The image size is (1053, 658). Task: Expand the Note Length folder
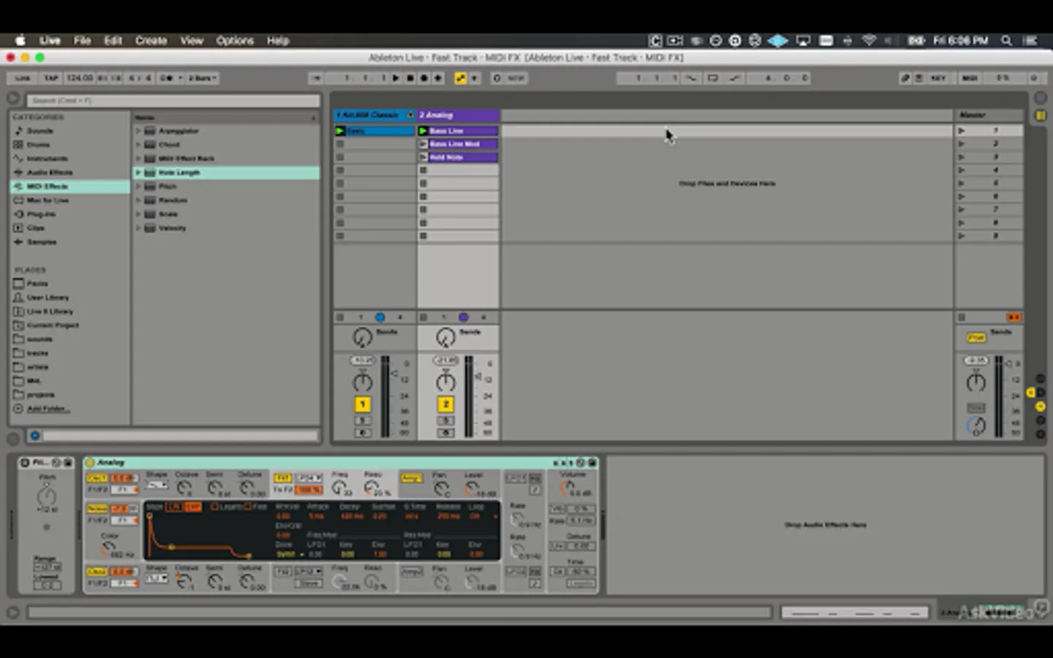coord(138,173)
